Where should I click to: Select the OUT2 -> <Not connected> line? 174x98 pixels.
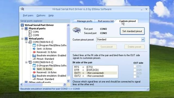click(95, 76)
